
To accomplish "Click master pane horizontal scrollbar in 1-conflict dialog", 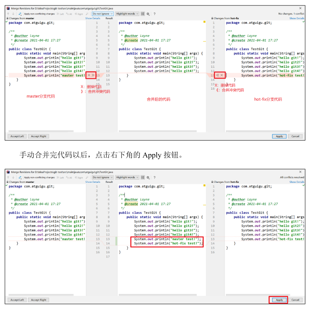I will click(41, 131).
